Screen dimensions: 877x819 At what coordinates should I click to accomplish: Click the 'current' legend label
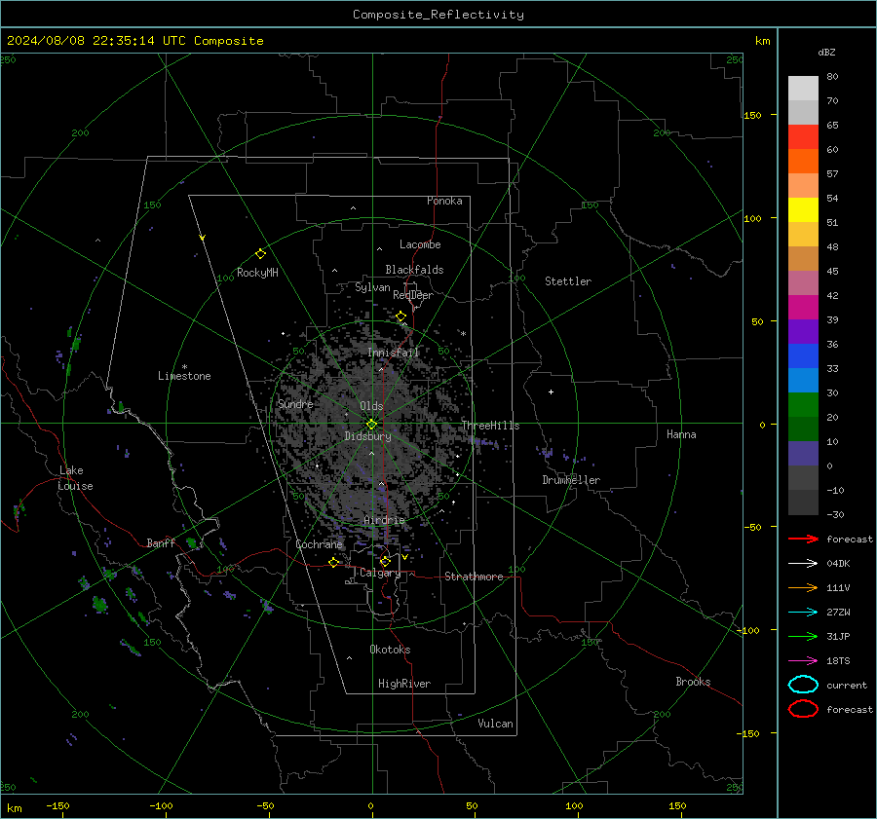(847, 685)
